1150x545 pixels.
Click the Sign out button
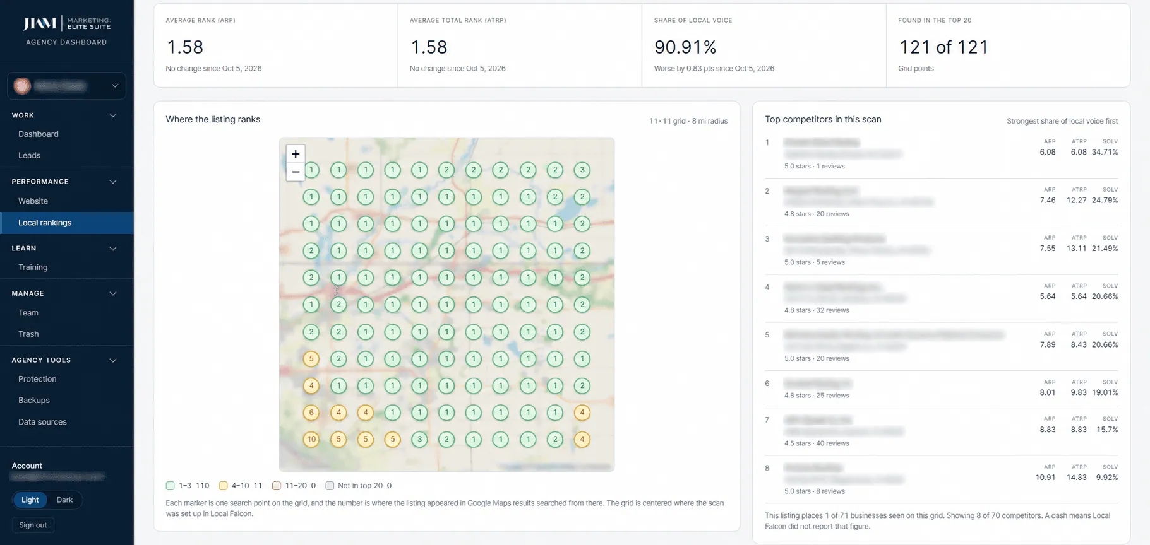pos(33,525)
